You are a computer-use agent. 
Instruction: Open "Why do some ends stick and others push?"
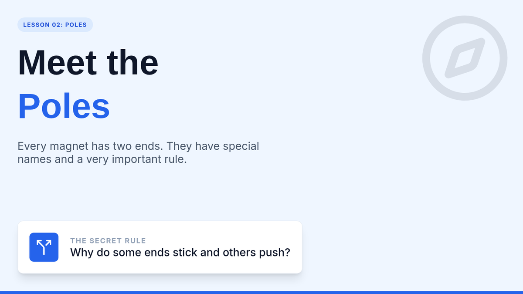[x=180, y=253]
